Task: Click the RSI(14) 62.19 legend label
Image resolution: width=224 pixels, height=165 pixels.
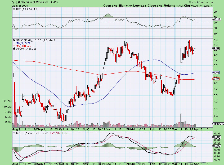Action: click(x=26, y=9)
